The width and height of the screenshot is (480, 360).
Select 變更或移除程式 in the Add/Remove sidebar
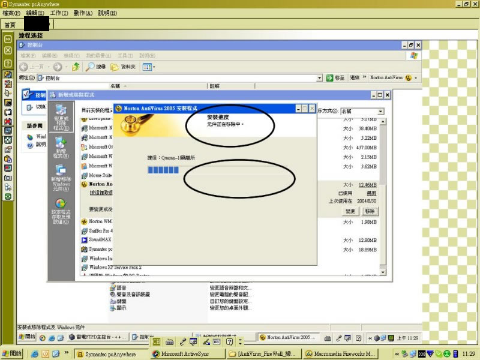coord(61,118)
